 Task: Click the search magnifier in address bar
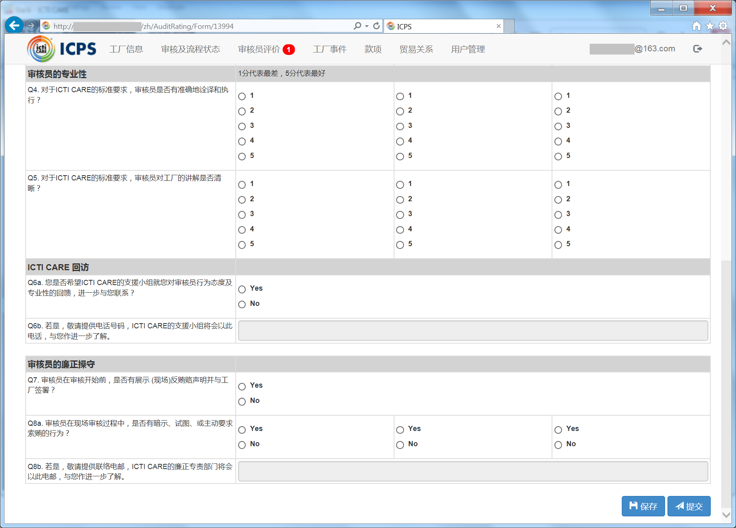point(357,26)
